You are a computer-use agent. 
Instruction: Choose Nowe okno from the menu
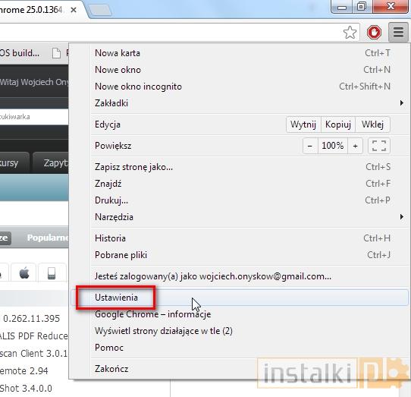coord(240,70)
